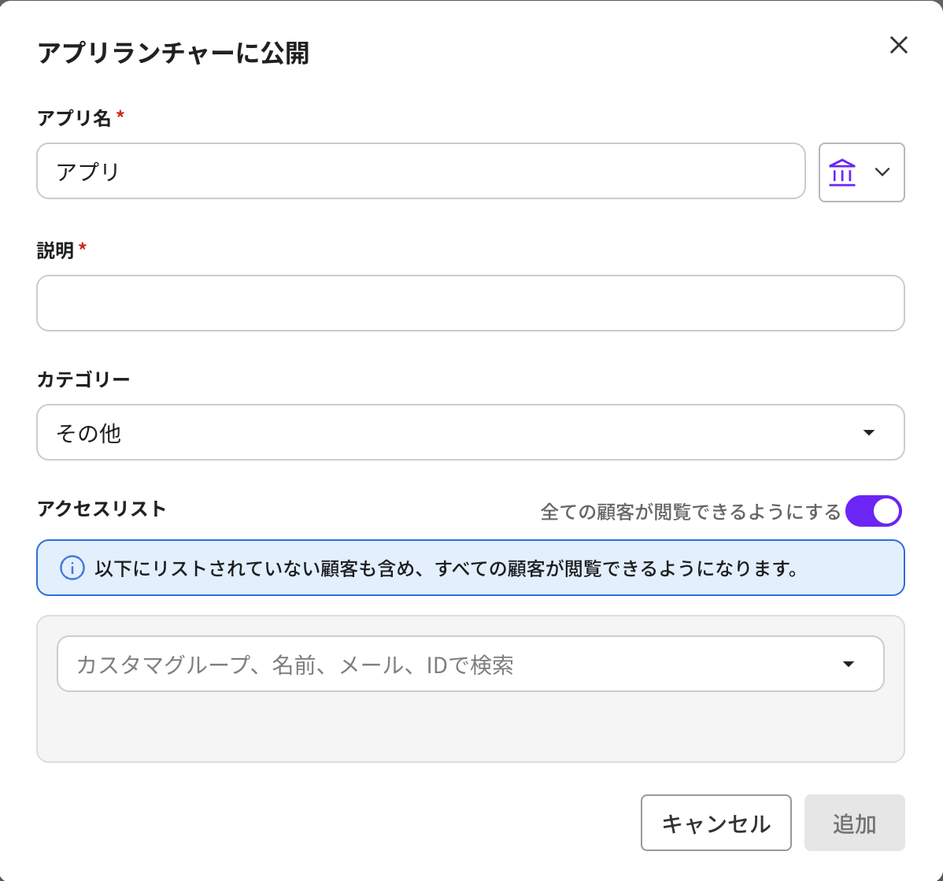Click the 追加 button
943x881 pixels.
[x=854, y=823]
